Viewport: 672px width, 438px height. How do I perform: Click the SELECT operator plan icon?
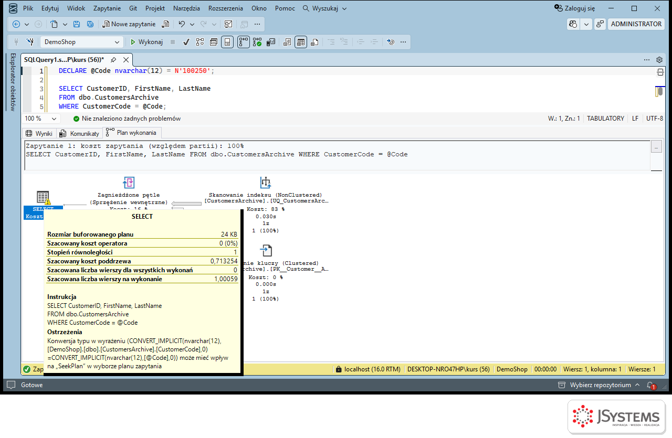point(43,197)
